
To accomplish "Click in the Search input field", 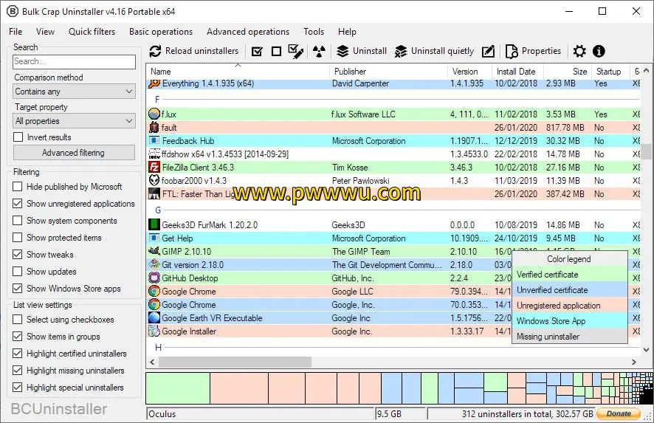I will tap(74, 62).
